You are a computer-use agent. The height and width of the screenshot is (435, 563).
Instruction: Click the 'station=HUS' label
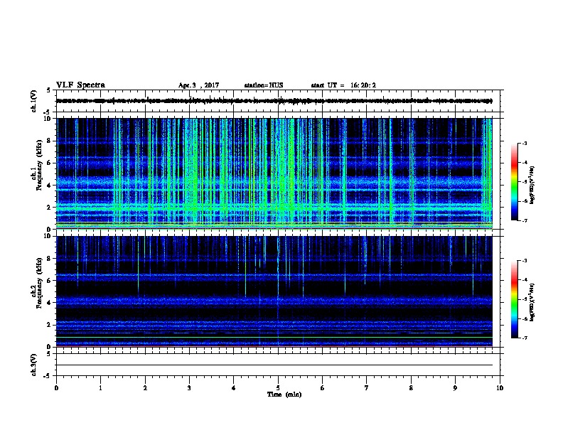point(264,85)
